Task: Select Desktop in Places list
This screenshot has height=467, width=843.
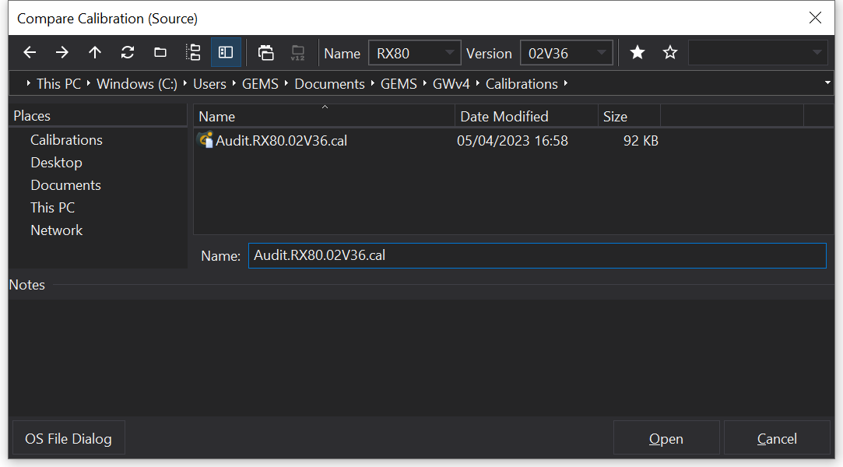Action: click(x=56, y=163)
